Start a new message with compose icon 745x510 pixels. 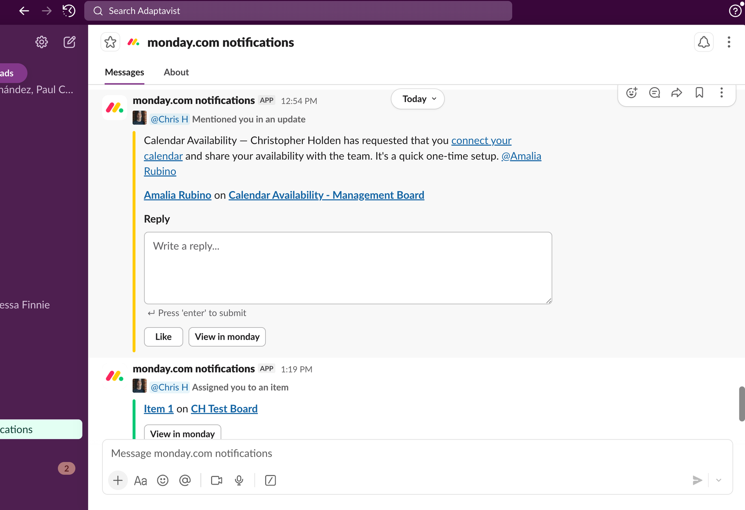[70, 42]
